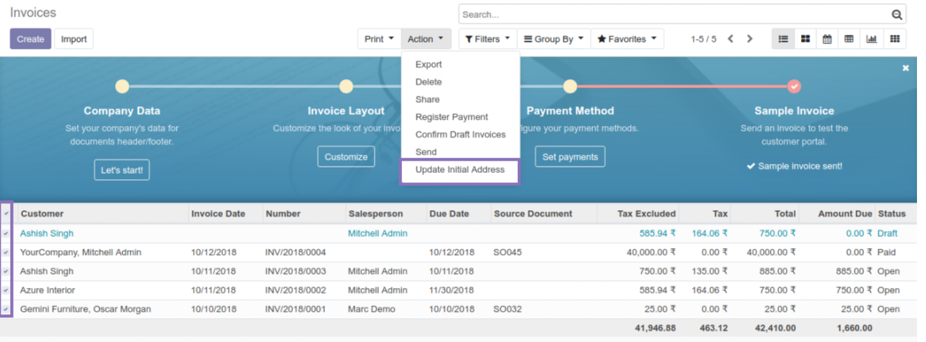The height and width of the screenshot is (342, 926).
Task: Choose Register Payment from Action menu
Action: (x=451, y=117)
